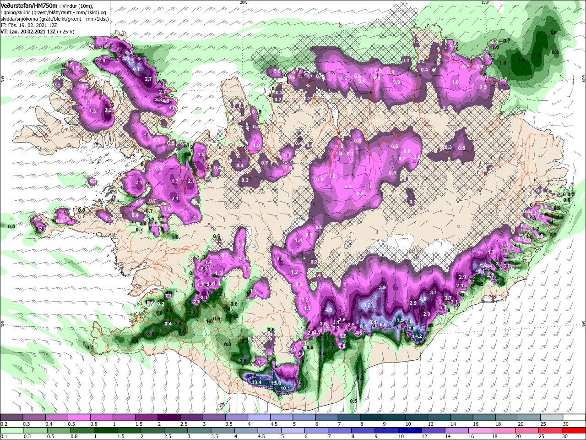The width and height of the screenshot is (586, 440).
Task: Pick the lower scale green swatch labeled 0.3
Action: click(x=35, y=430)
